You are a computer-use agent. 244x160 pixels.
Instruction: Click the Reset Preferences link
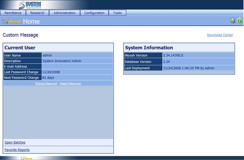pyautogui.click(x=70, y=83)
